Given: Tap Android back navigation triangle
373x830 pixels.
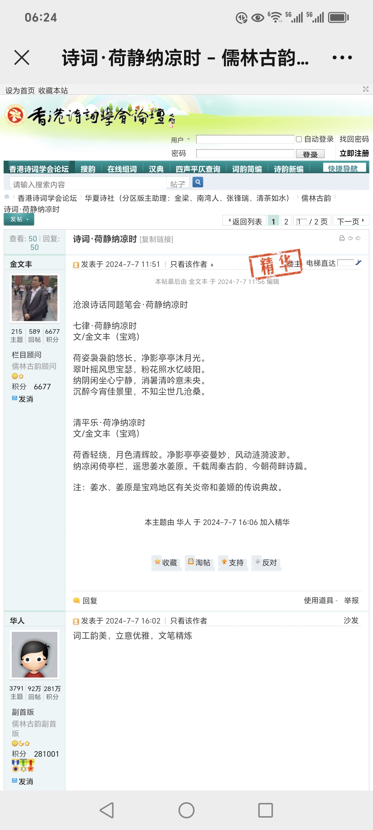Looking at the screenshot, I should (x=107, y=810).
